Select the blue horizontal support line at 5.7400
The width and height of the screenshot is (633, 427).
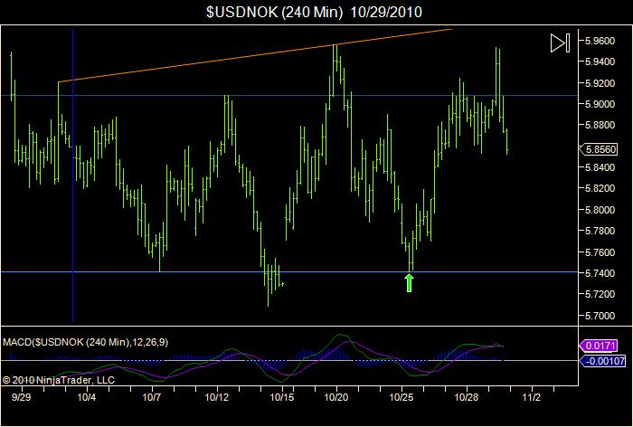pyautogui.click(x=289, y=272)
